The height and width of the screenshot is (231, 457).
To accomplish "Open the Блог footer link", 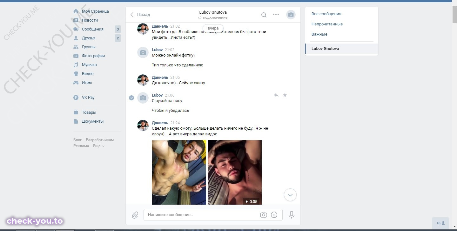I will coord(77,140).
